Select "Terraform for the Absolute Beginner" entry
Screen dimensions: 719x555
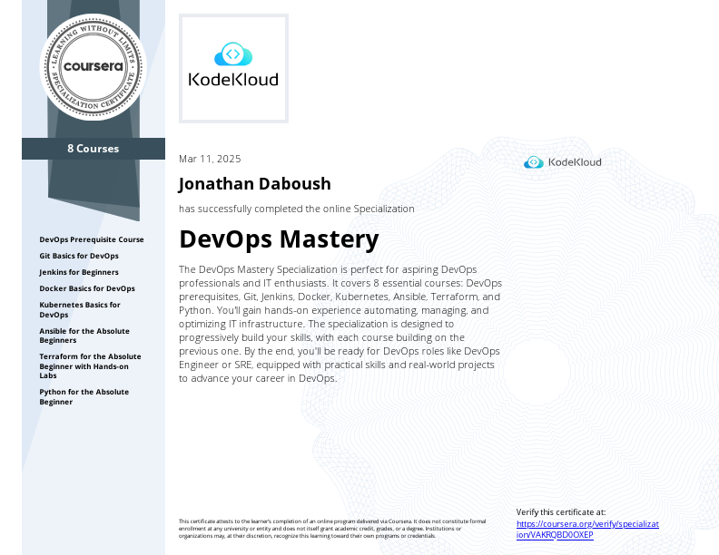click(91, 365)
